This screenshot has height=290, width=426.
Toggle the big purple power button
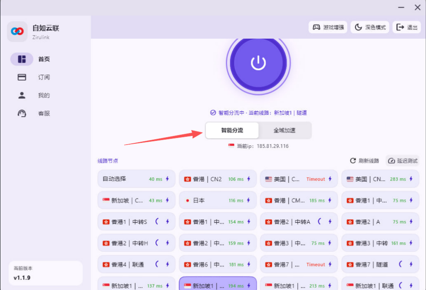[258, 63]
